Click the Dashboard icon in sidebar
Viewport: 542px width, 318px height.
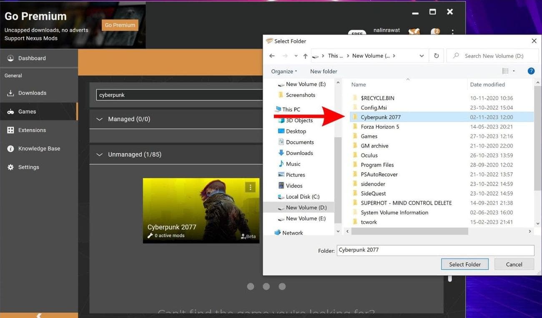[10, 58]
